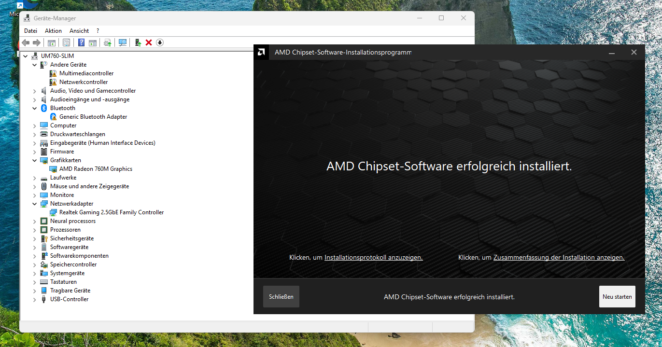Expand the Laufwerke category
This screenshot has width=662, height=347.
point(35,178)
